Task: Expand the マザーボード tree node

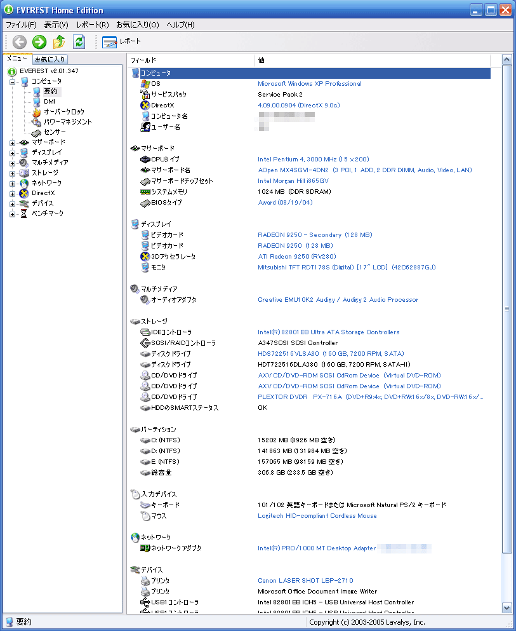Action: pyautogui.click(x=13, y=143)
